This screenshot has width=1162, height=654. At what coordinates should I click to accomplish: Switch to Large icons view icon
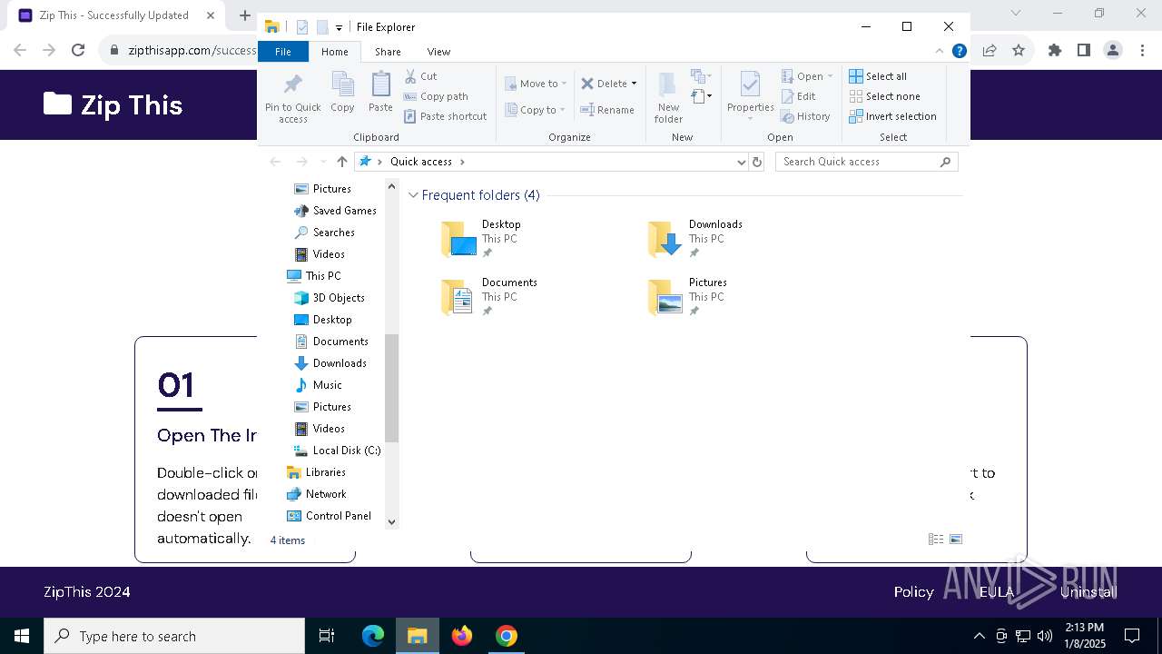tap(956, 540)
